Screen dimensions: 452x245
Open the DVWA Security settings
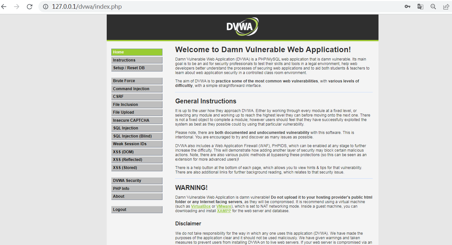pos(137,180)
